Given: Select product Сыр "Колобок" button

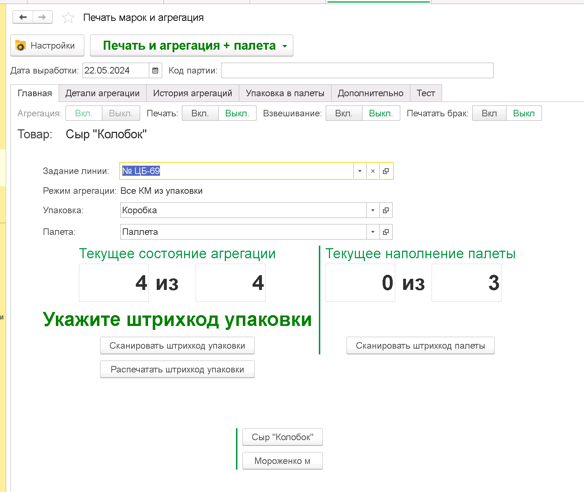Looking at the screenshot, I should [282, 437].
